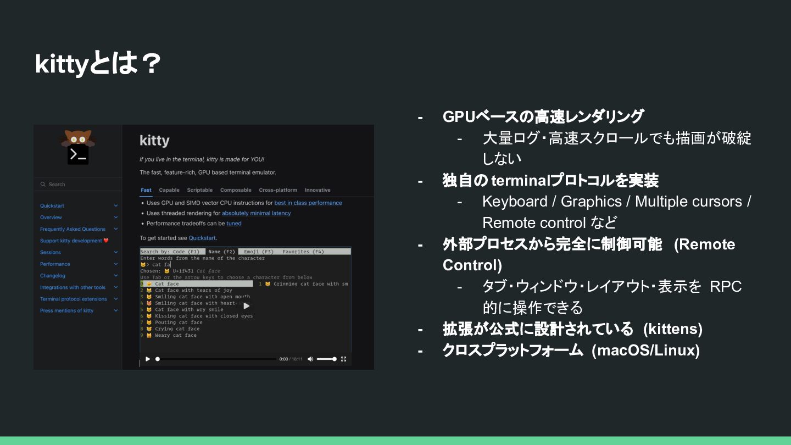This screenshot has height=445, width=791.
Task: Follow the absolutely minimal latency link
Action: click(257, 213)
